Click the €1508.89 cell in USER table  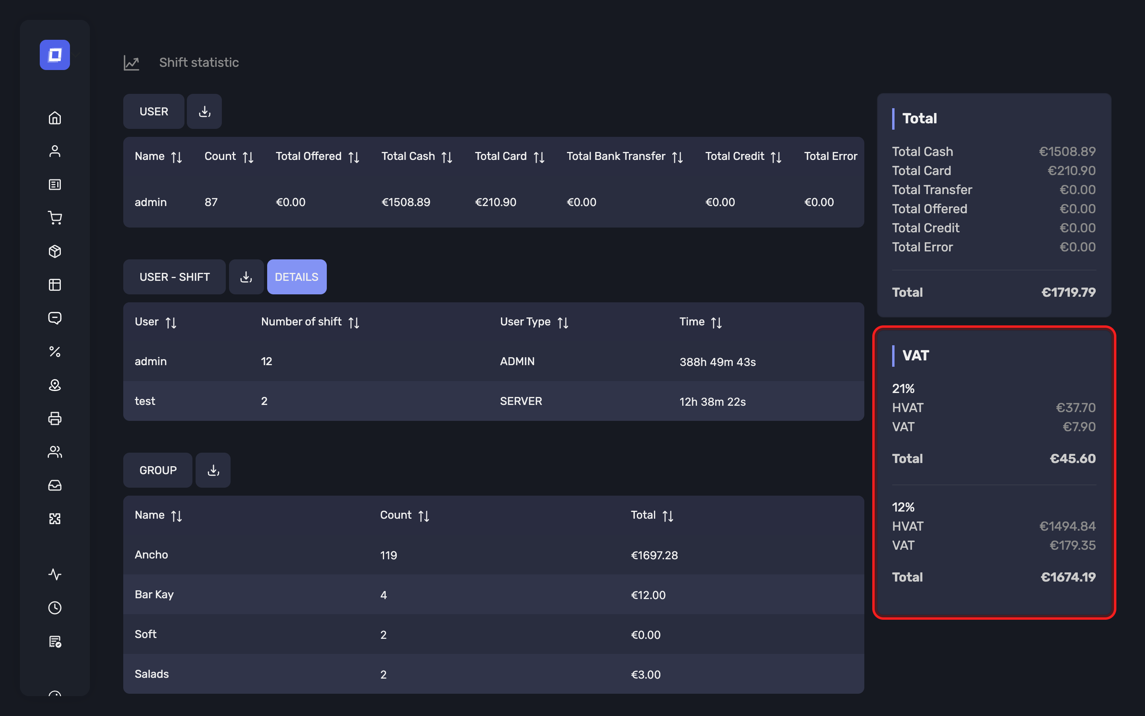(x=406, y=202)
